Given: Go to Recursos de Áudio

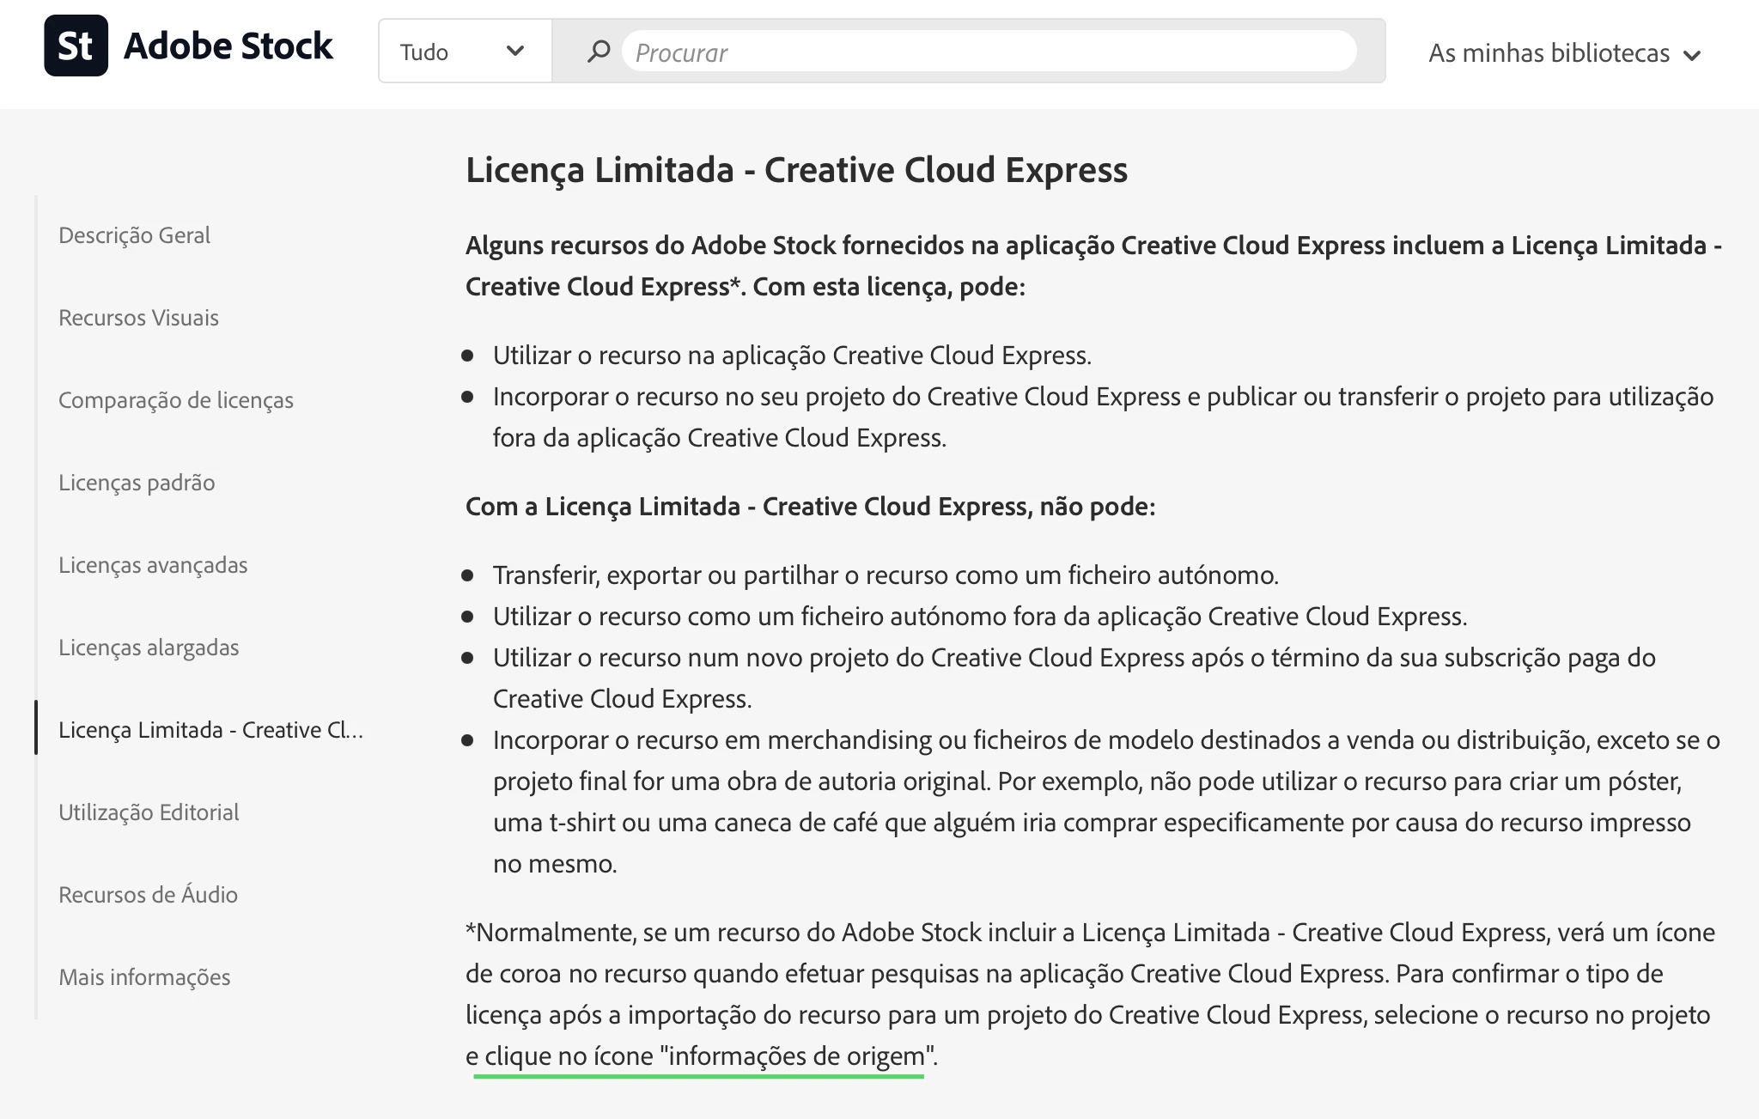Looking at the screenshot, I should click(148, 895).
